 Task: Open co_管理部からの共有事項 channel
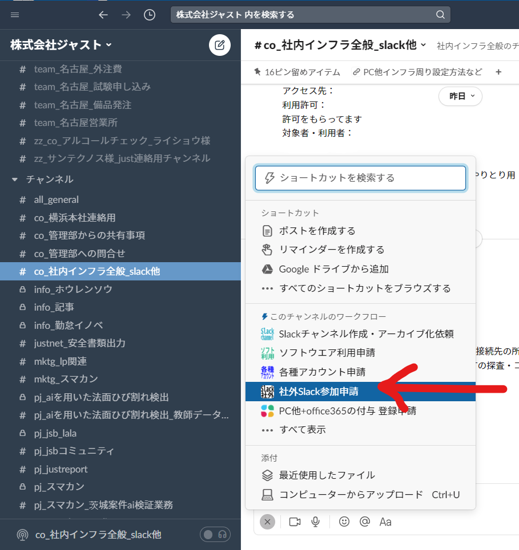pos(120,235)
